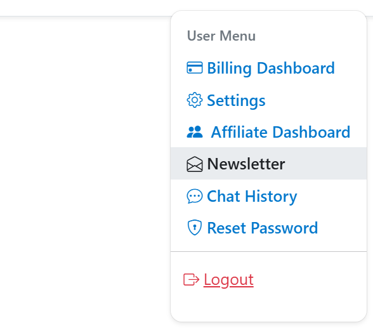373x335 pixels.
Task: Click the people icon beside Affiliate Dashboard
Action: pyautogui.click(x=195, y=132)
